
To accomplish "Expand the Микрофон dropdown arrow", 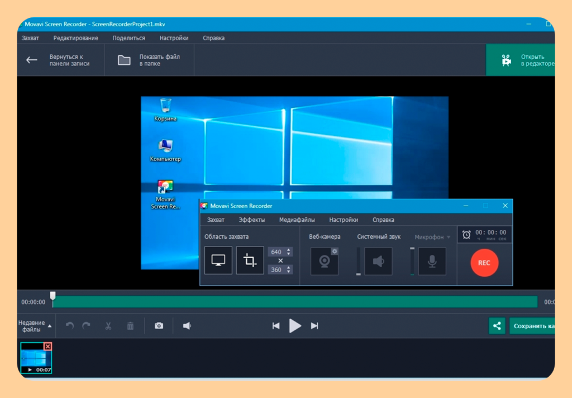I will point(449,238).
